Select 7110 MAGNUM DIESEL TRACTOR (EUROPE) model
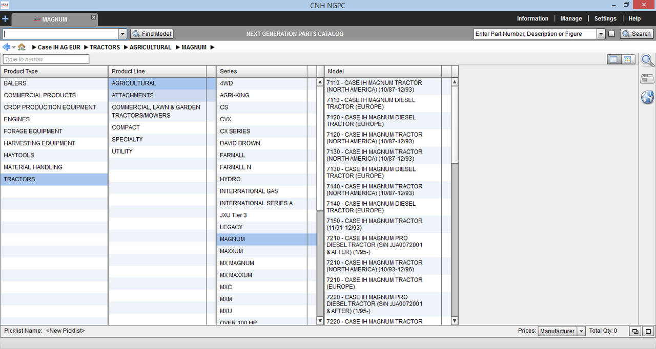The image size is (656, 349). [x=387, y=103]
